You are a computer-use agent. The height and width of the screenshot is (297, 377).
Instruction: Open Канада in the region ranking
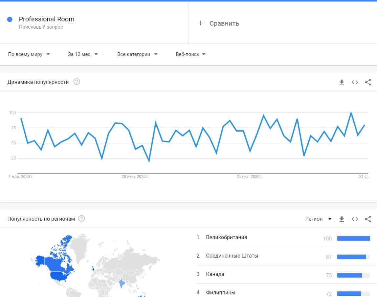point(215,274)
